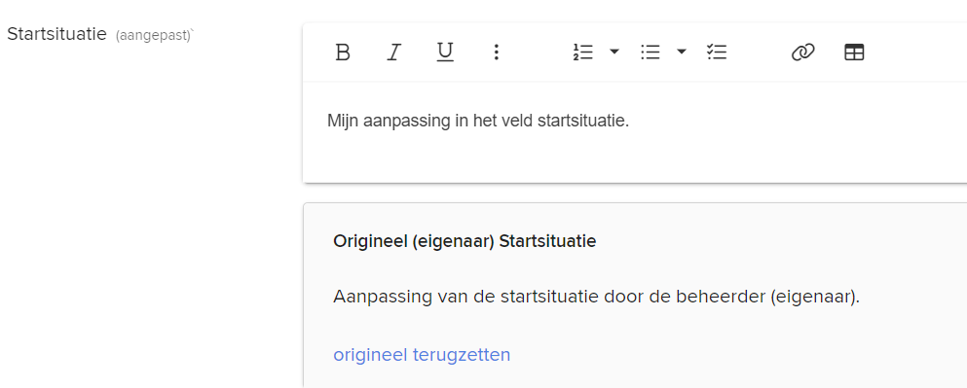
Task: Place cursor in 'Mijn aanpassing' editor text
Action: 478,121
